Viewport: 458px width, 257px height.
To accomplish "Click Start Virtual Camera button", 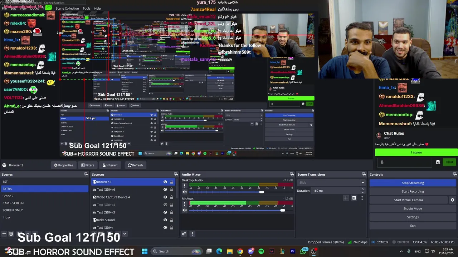I will click(409, 200).
